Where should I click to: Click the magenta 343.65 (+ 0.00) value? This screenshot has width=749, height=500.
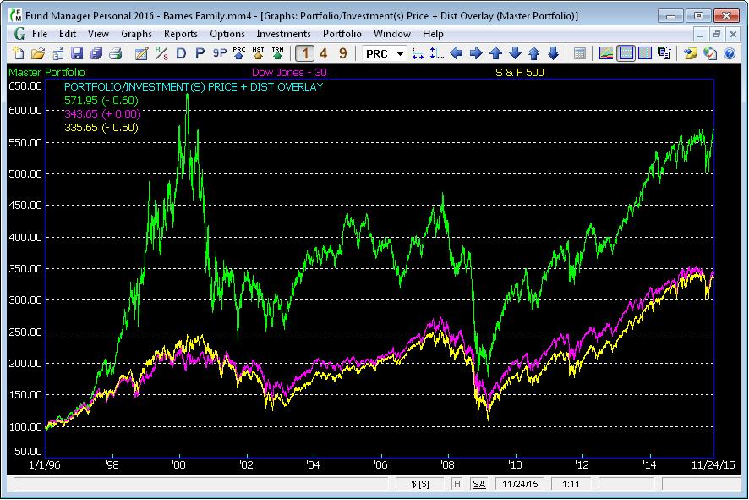click(102, 113)
